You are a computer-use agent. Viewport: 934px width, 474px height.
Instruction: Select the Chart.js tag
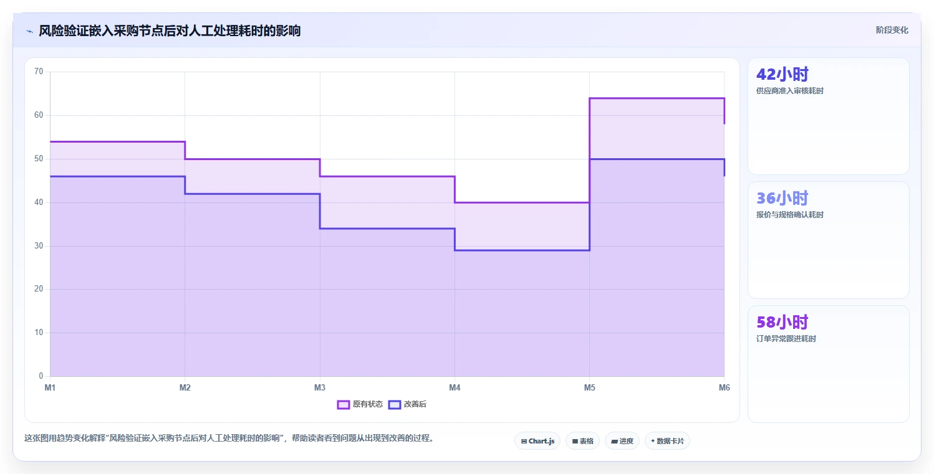(537, 441)
